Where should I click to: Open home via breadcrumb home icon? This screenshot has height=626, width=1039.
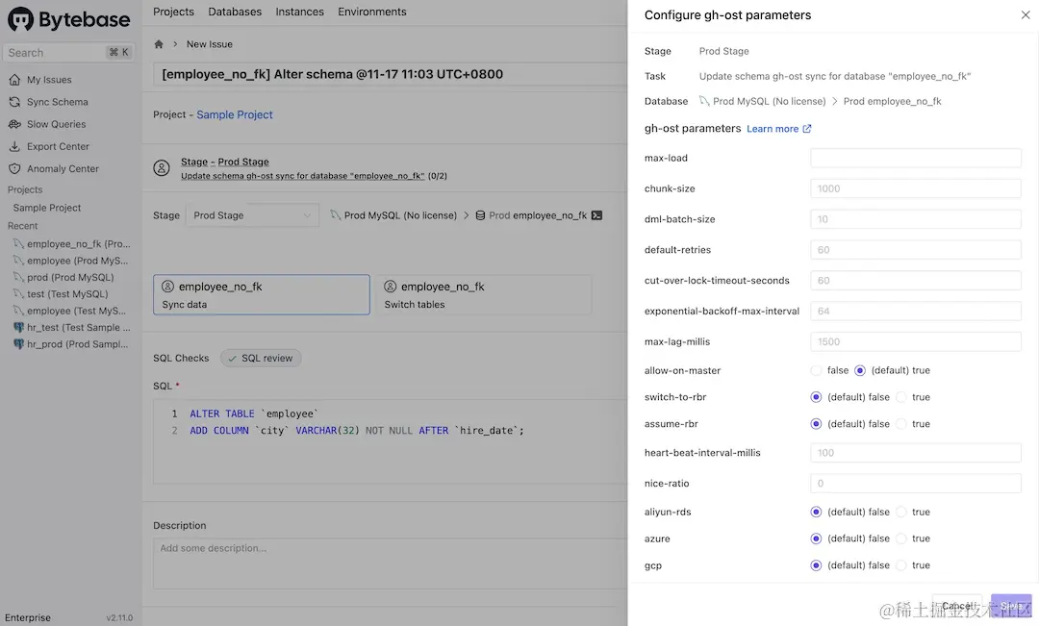[159, 44]
